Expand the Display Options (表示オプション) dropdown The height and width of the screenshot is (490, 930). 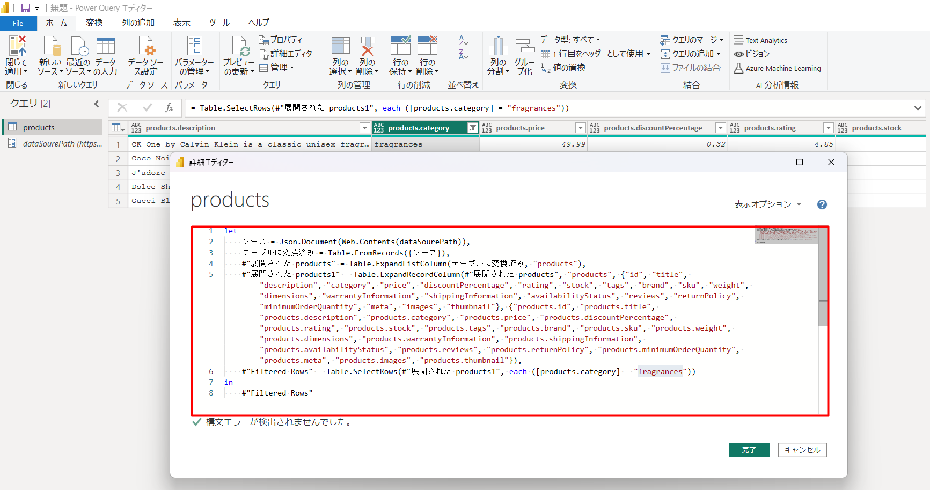click(767, 204)
